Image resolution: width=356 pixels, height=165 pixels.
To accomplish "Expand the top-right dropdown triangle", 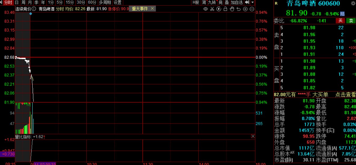I will point(252,2).
